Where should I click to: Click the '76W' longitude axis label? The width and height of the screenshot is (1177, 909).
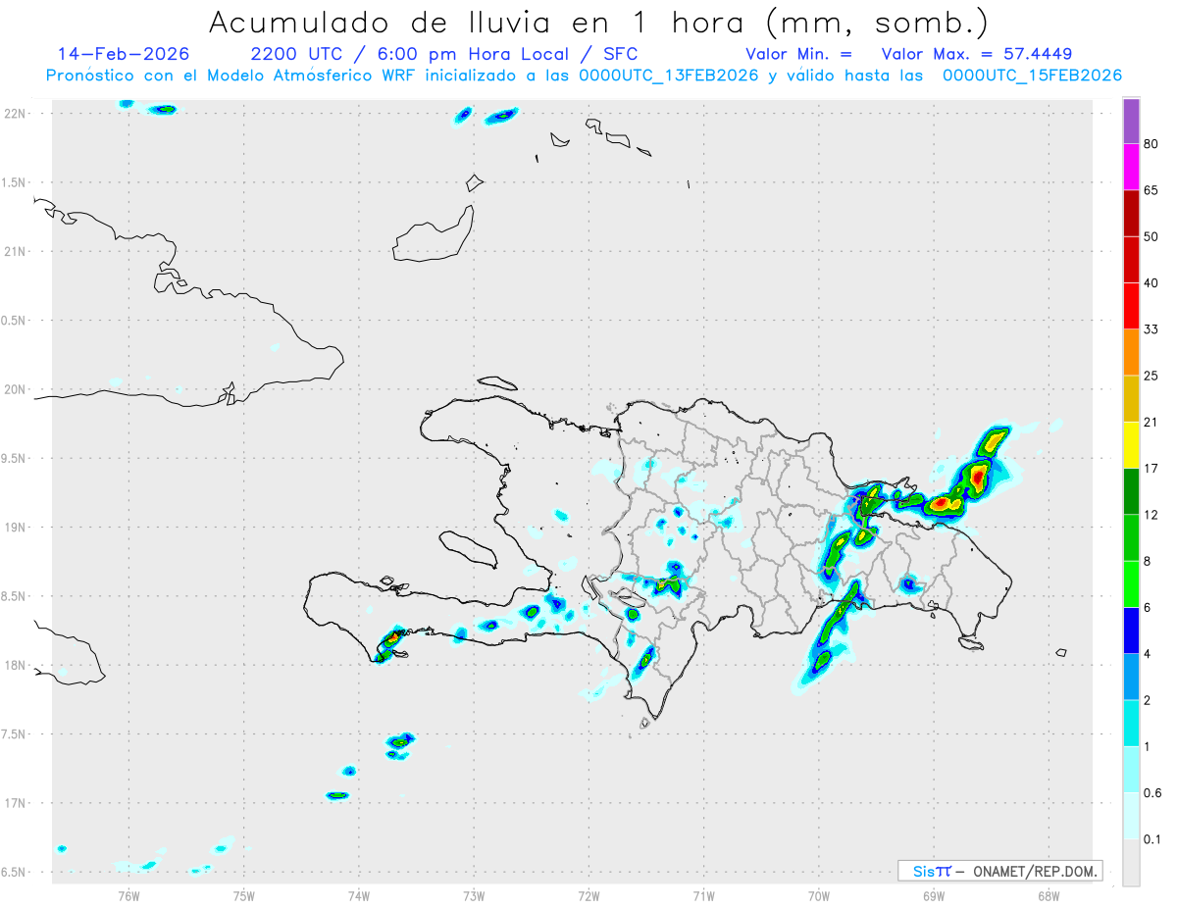pos(128,895)
